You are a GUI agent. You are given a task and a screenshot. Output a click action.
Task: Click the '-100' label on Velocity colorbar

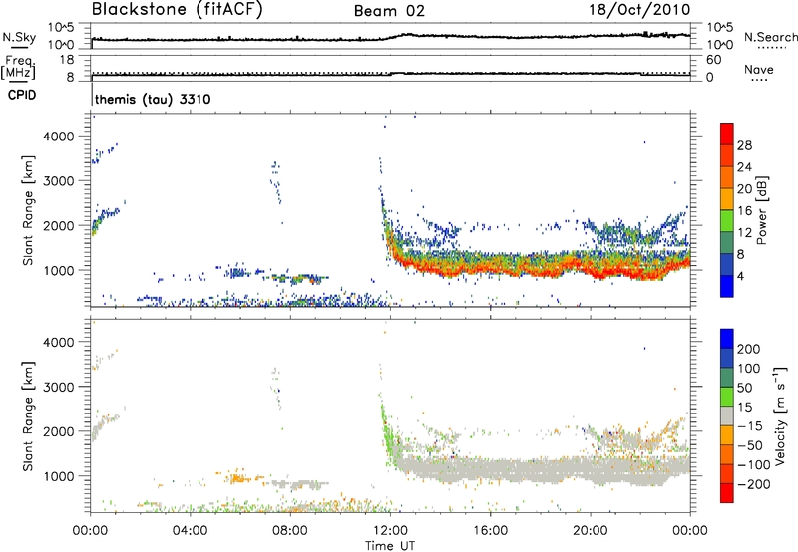754,465
